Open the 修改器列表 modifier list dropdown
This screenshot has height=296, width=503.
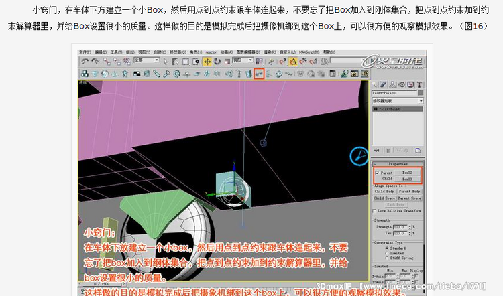point(398,101)
